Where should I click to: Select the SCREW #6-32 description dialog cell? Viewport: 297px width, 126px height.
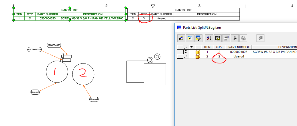click(274, 52)
